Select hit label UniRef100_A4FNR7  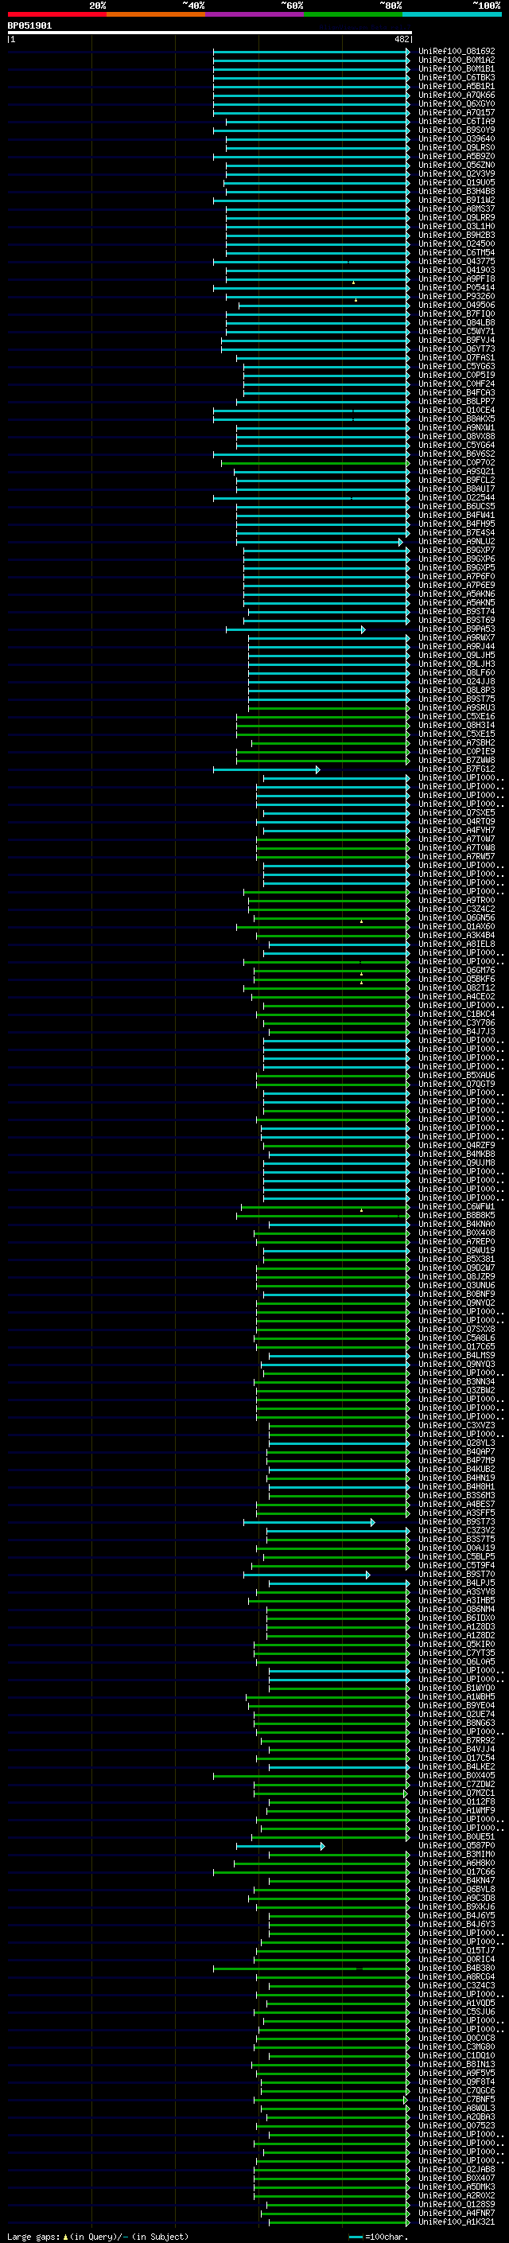[456, 2213]
